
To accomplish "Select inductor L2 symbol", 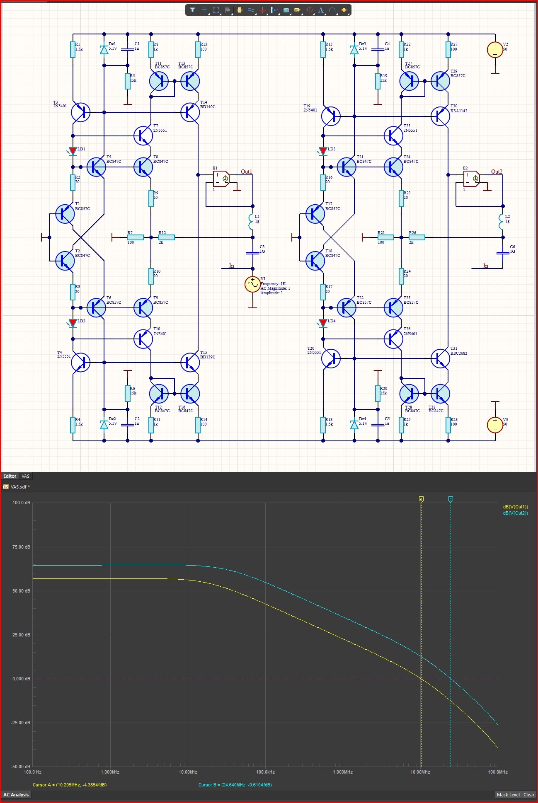I will [x=502, y=222].
